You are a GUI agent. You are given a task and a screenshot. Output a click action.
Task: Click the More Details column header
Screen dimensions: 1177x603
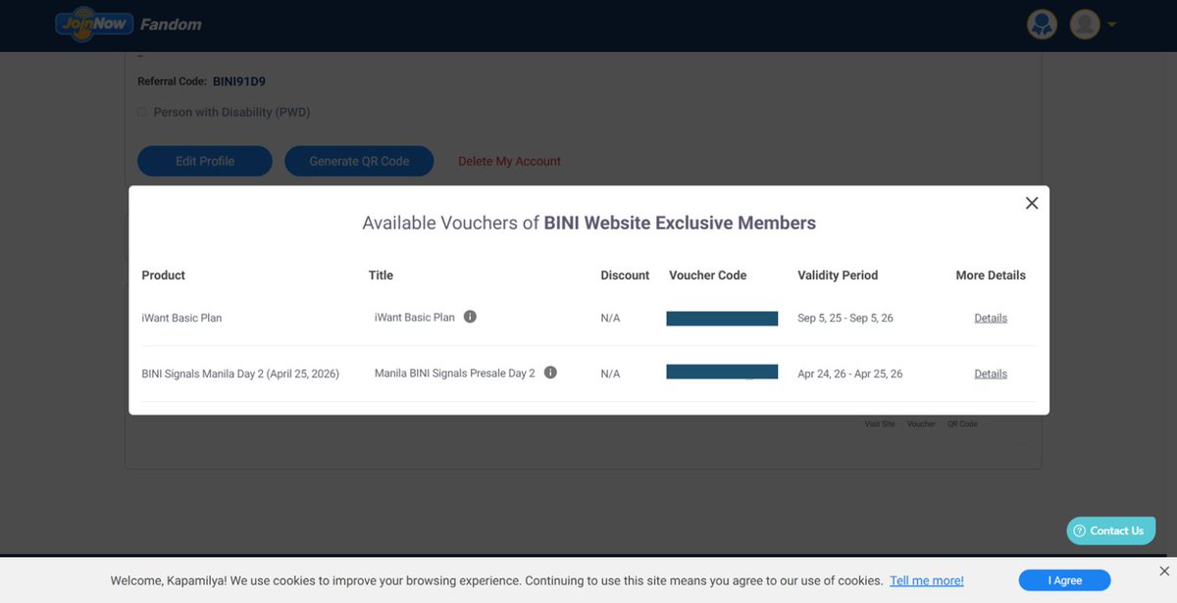coord(991,276)
